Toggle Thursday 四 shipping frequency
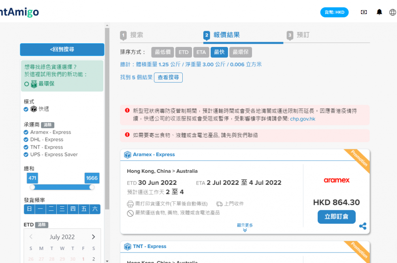 [x=73, y=209]
